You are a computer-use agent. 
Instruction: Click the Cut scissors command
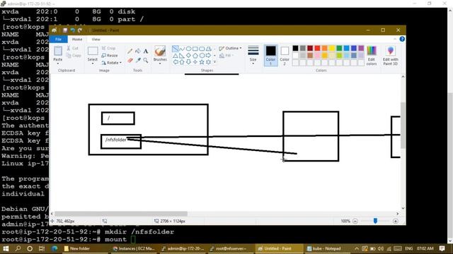(x=72, y=48)
